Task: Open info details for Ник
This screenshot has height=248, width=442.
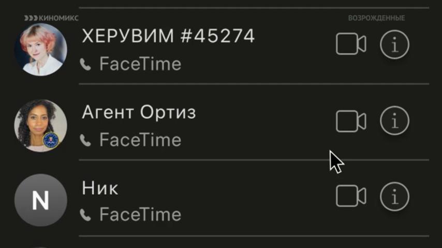Action: click(x=394, y=196)
